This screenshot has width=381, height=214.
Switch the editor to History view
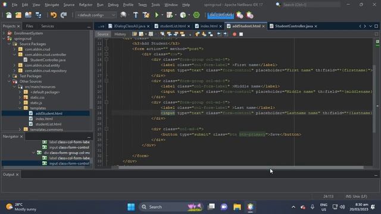click(120, 34)
